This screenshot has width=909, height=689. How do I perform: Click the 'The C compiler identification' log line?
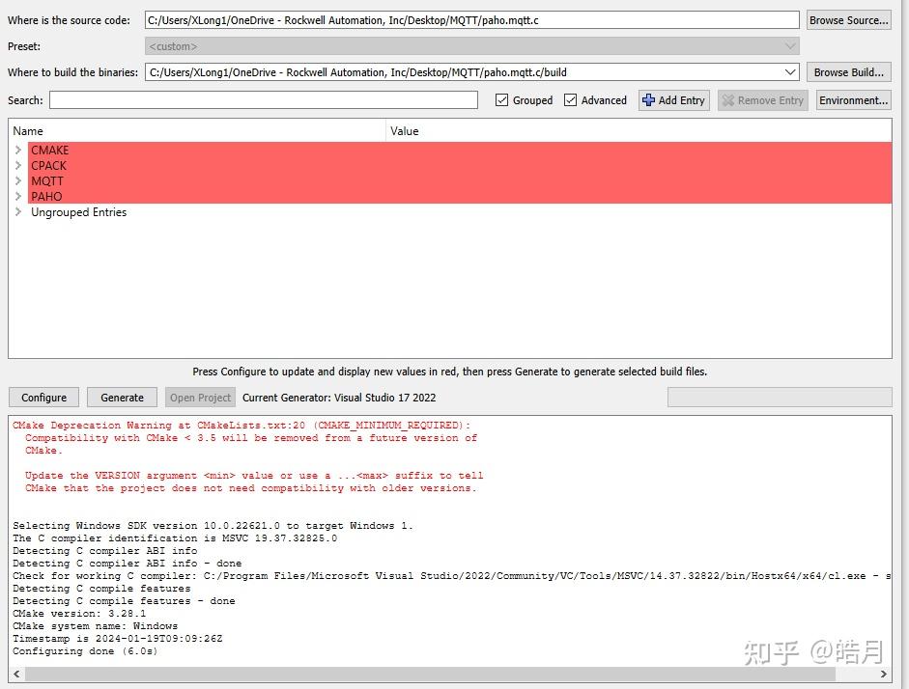point(175,538)
